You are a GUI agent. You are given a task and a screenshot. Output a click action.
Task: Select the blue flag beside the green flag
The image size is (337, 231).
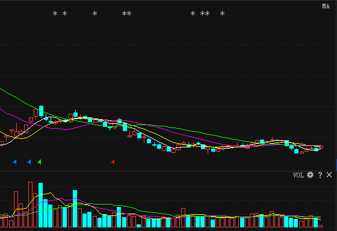pos(29,162)
